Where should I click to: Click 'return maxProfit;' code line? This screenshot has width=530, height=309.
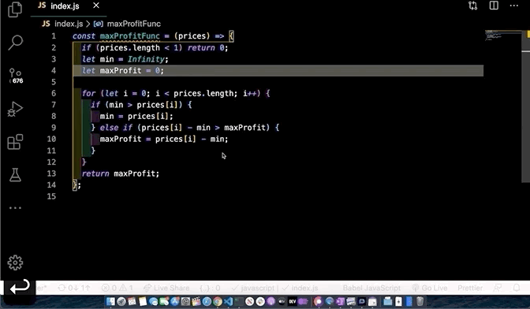(121, 173)
